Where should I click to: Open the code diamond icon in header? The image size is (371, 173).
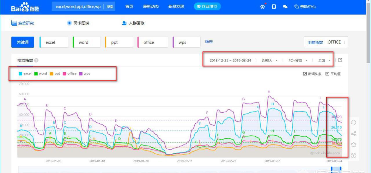(x=263, y=7)
